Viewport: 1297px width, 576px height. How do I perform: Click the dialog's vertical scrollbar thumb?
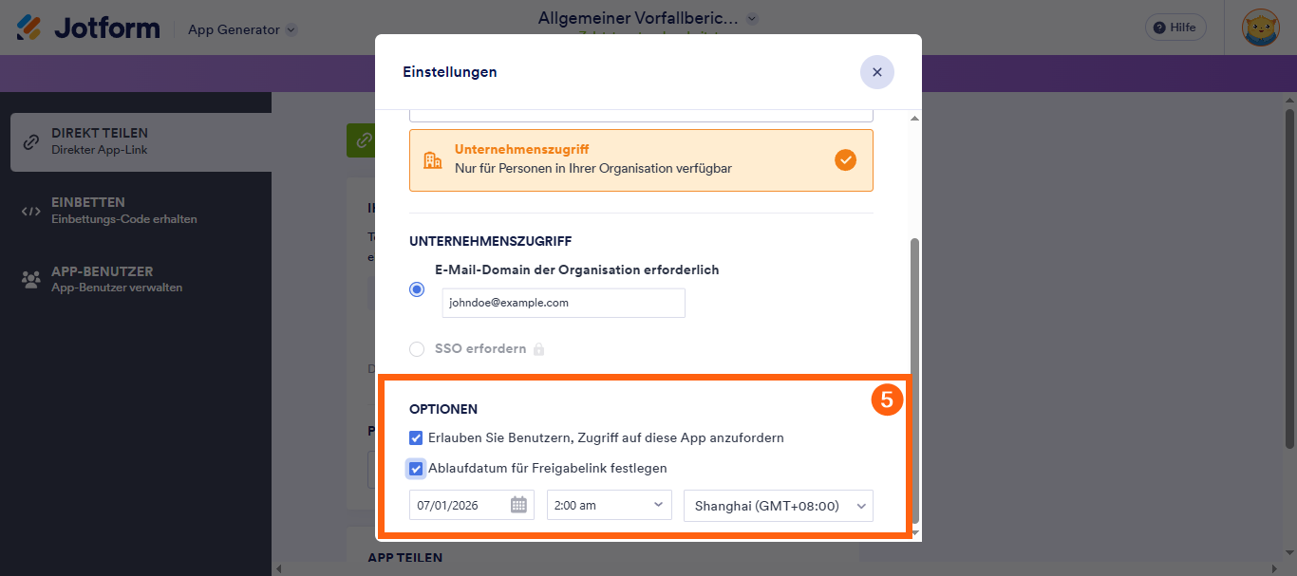915,380
